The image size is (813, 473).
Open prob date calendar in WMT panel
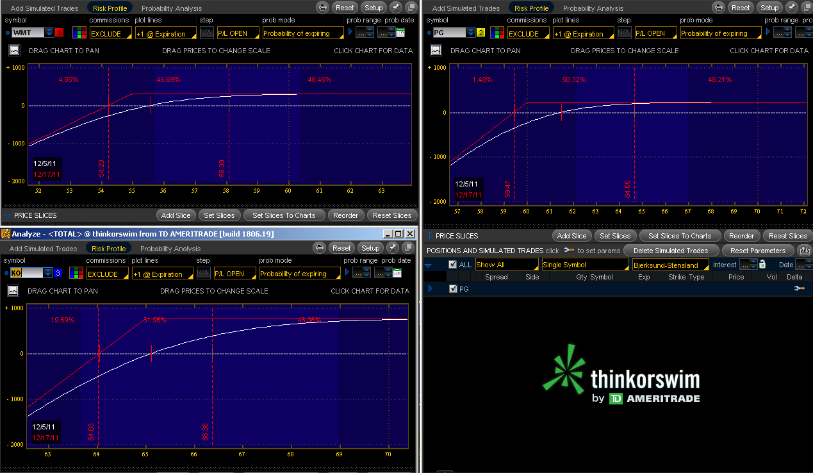point(400,33)
